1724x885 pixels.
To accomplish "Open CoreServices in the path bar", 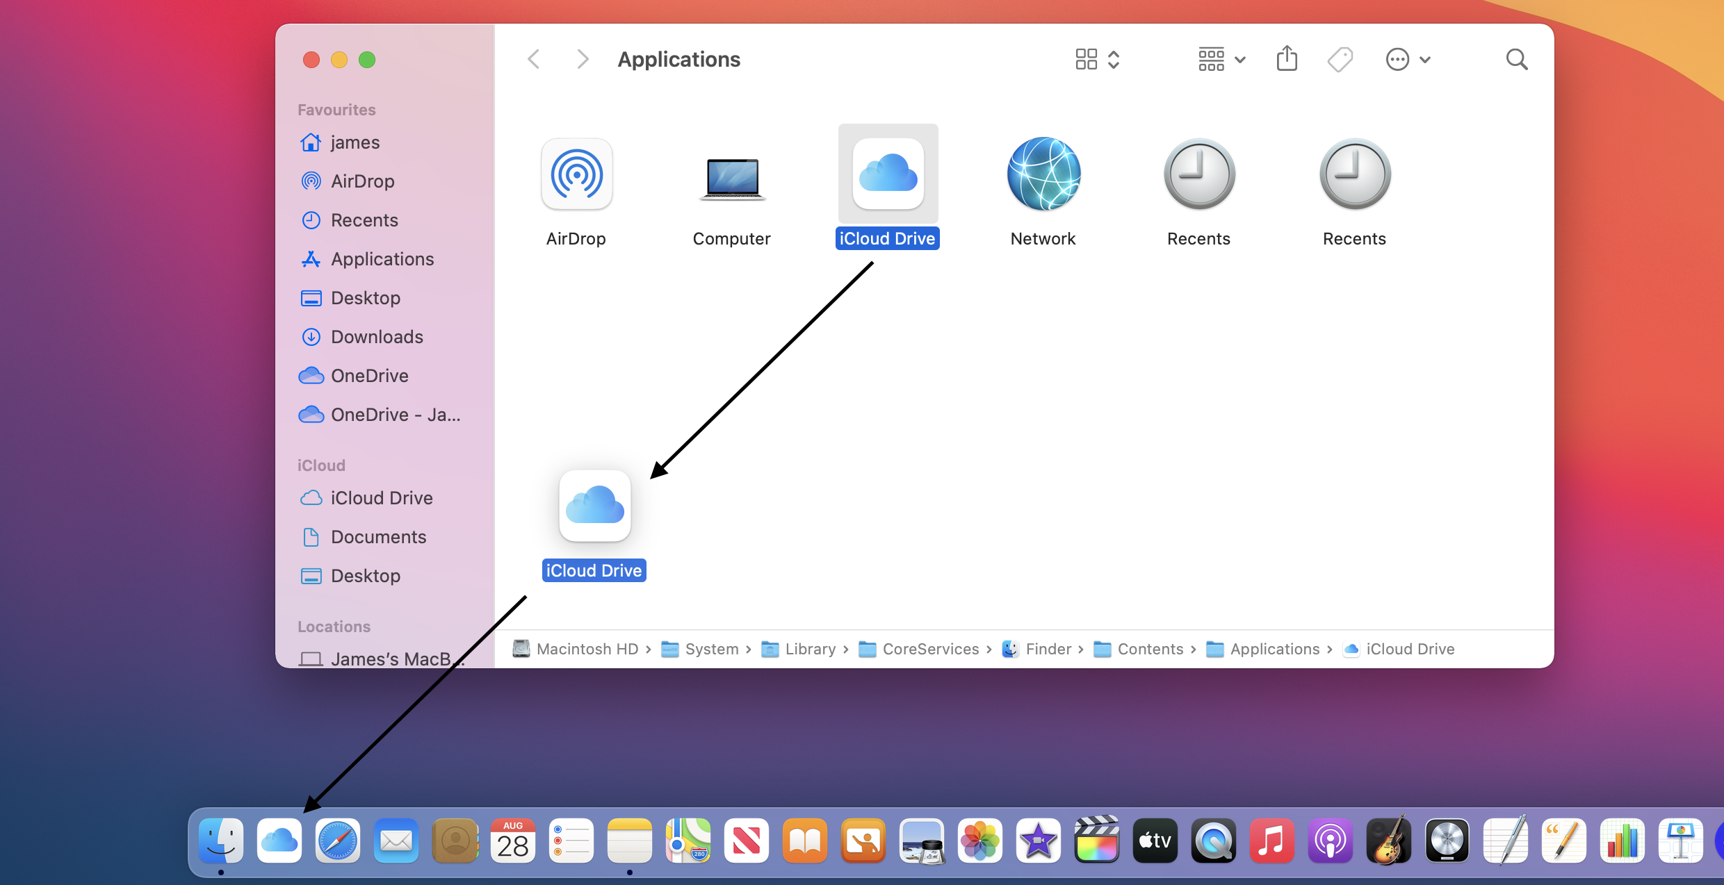I will pyautogui.click(x=929, y=649).
